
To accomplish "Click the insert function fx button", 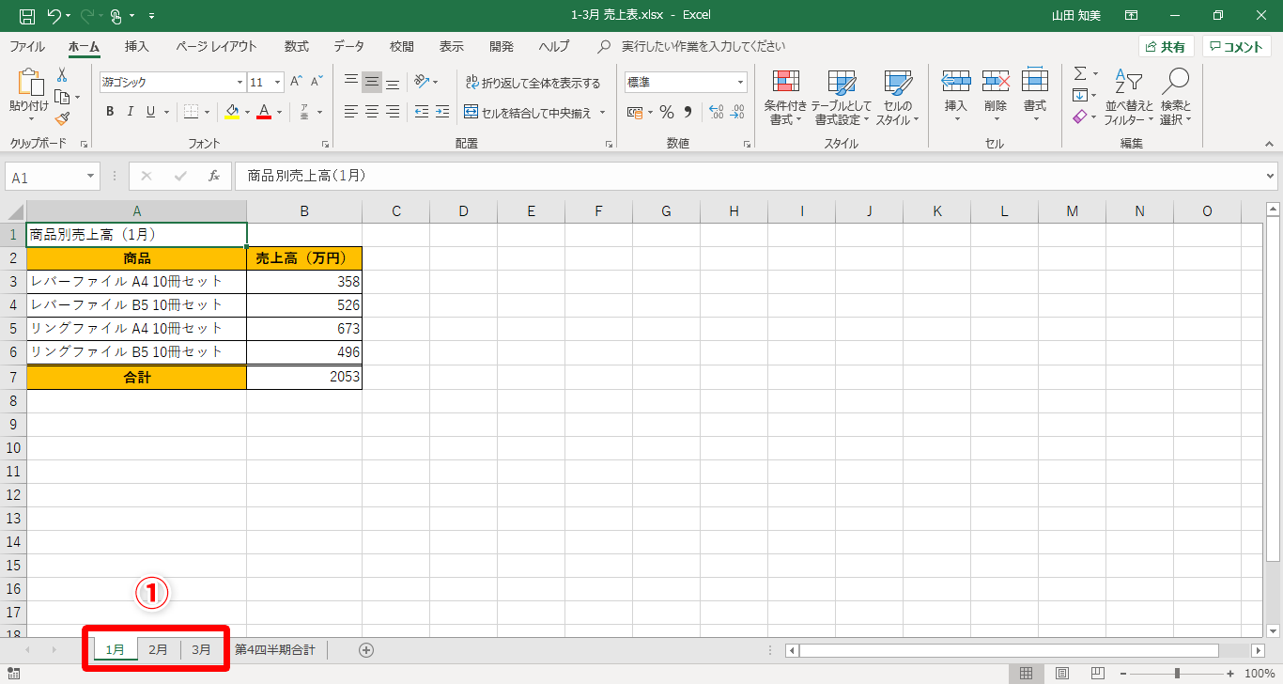I will [214, 176].
